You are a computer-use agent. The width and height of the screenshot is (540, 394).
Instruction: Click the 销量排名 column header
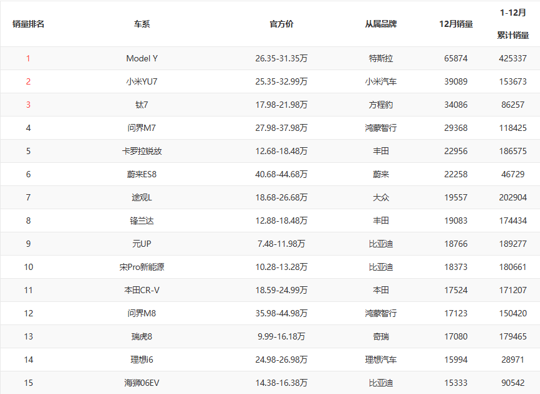(x=28, y=24)
